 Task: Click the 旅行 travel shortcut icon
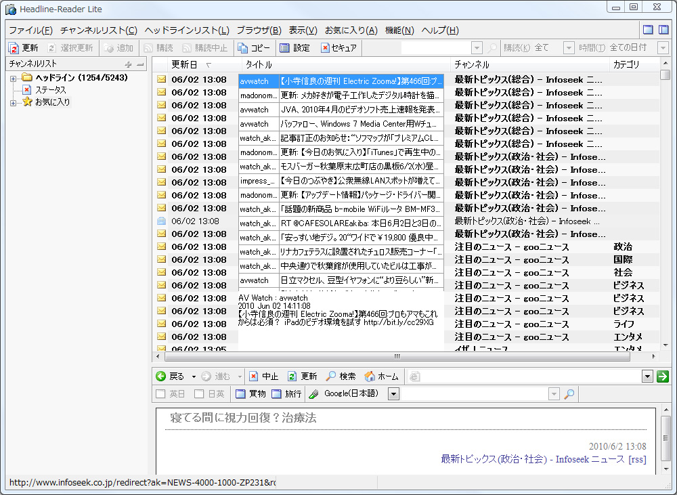coord(277,393)
